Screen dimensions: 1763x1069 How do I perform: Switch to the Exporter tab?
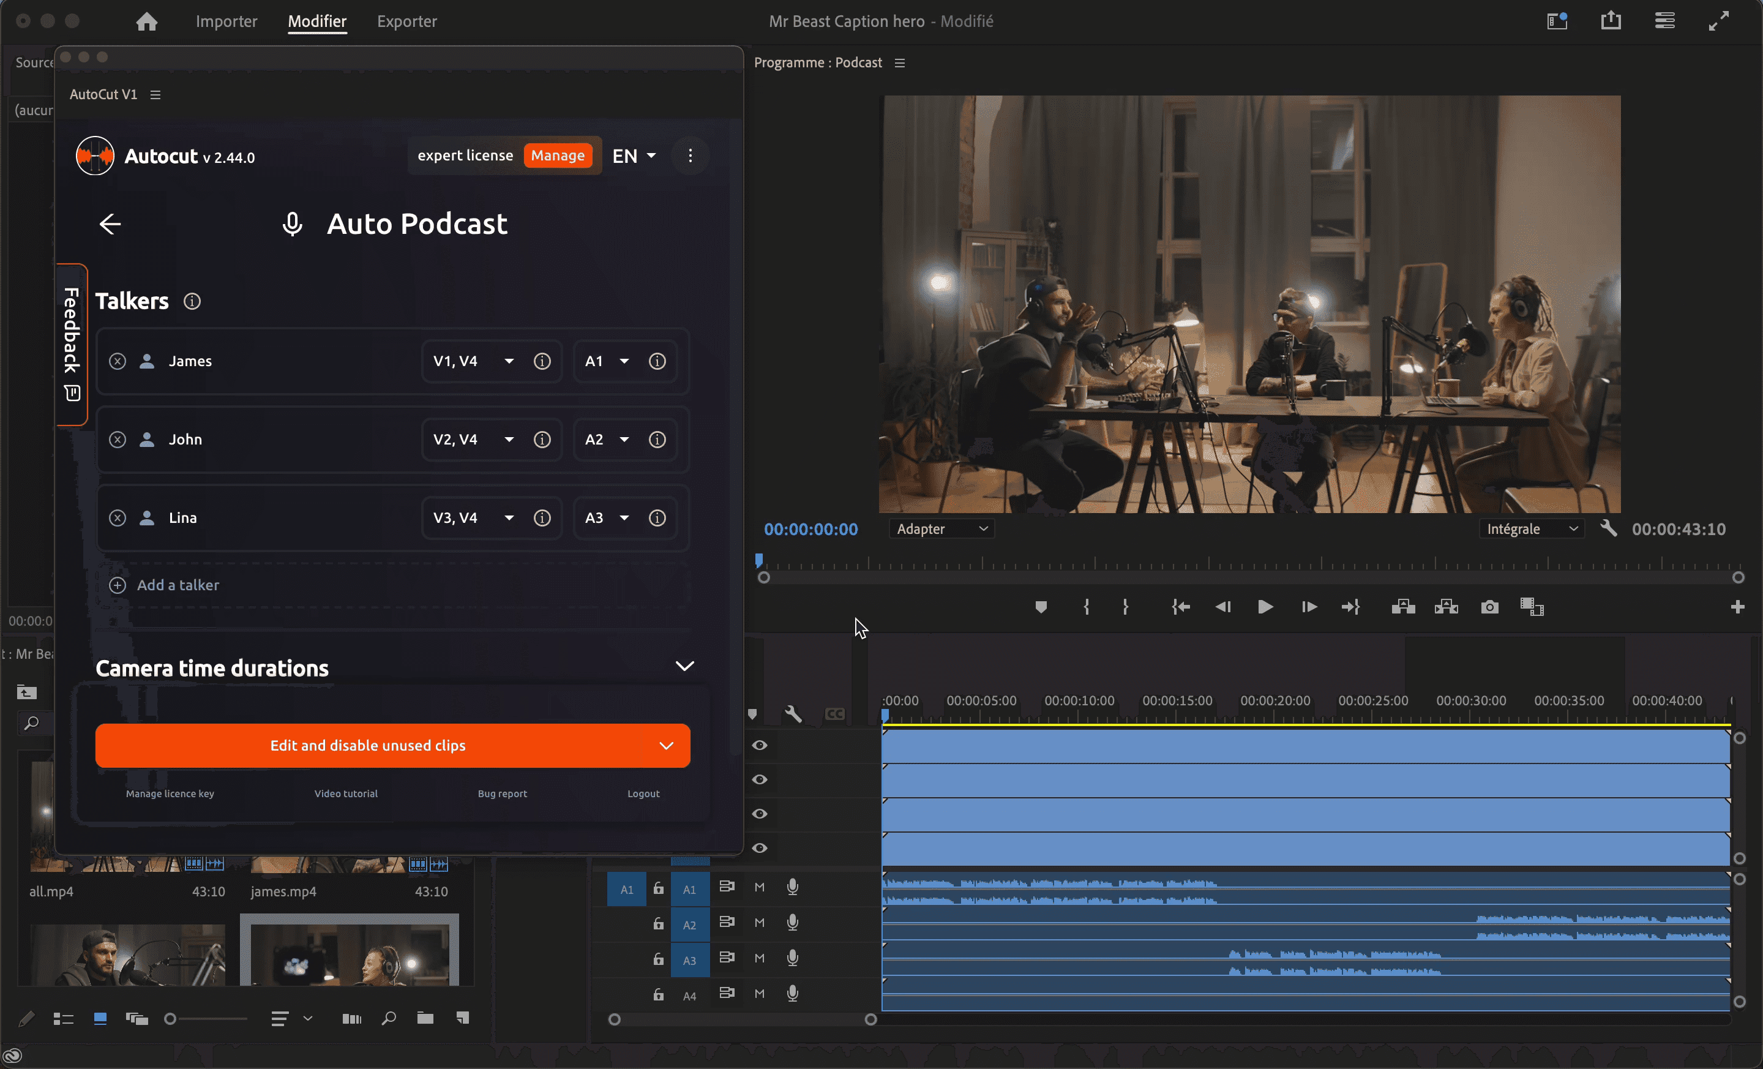[x=406, y=21]
